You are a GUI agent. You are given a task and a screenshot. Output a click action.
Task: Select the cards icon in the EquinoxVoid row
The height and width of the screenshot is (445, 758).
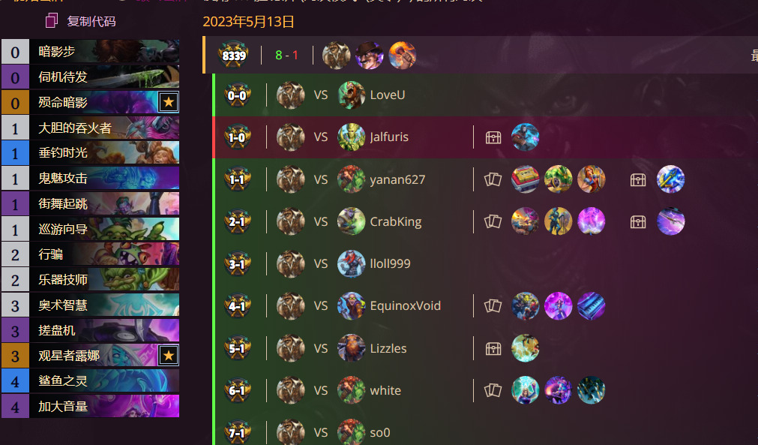coord(493,305)
